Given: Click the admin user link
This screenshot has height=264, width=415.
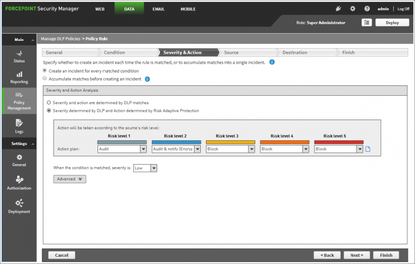Looking at the screenshot, I should (x=383, y=9).
